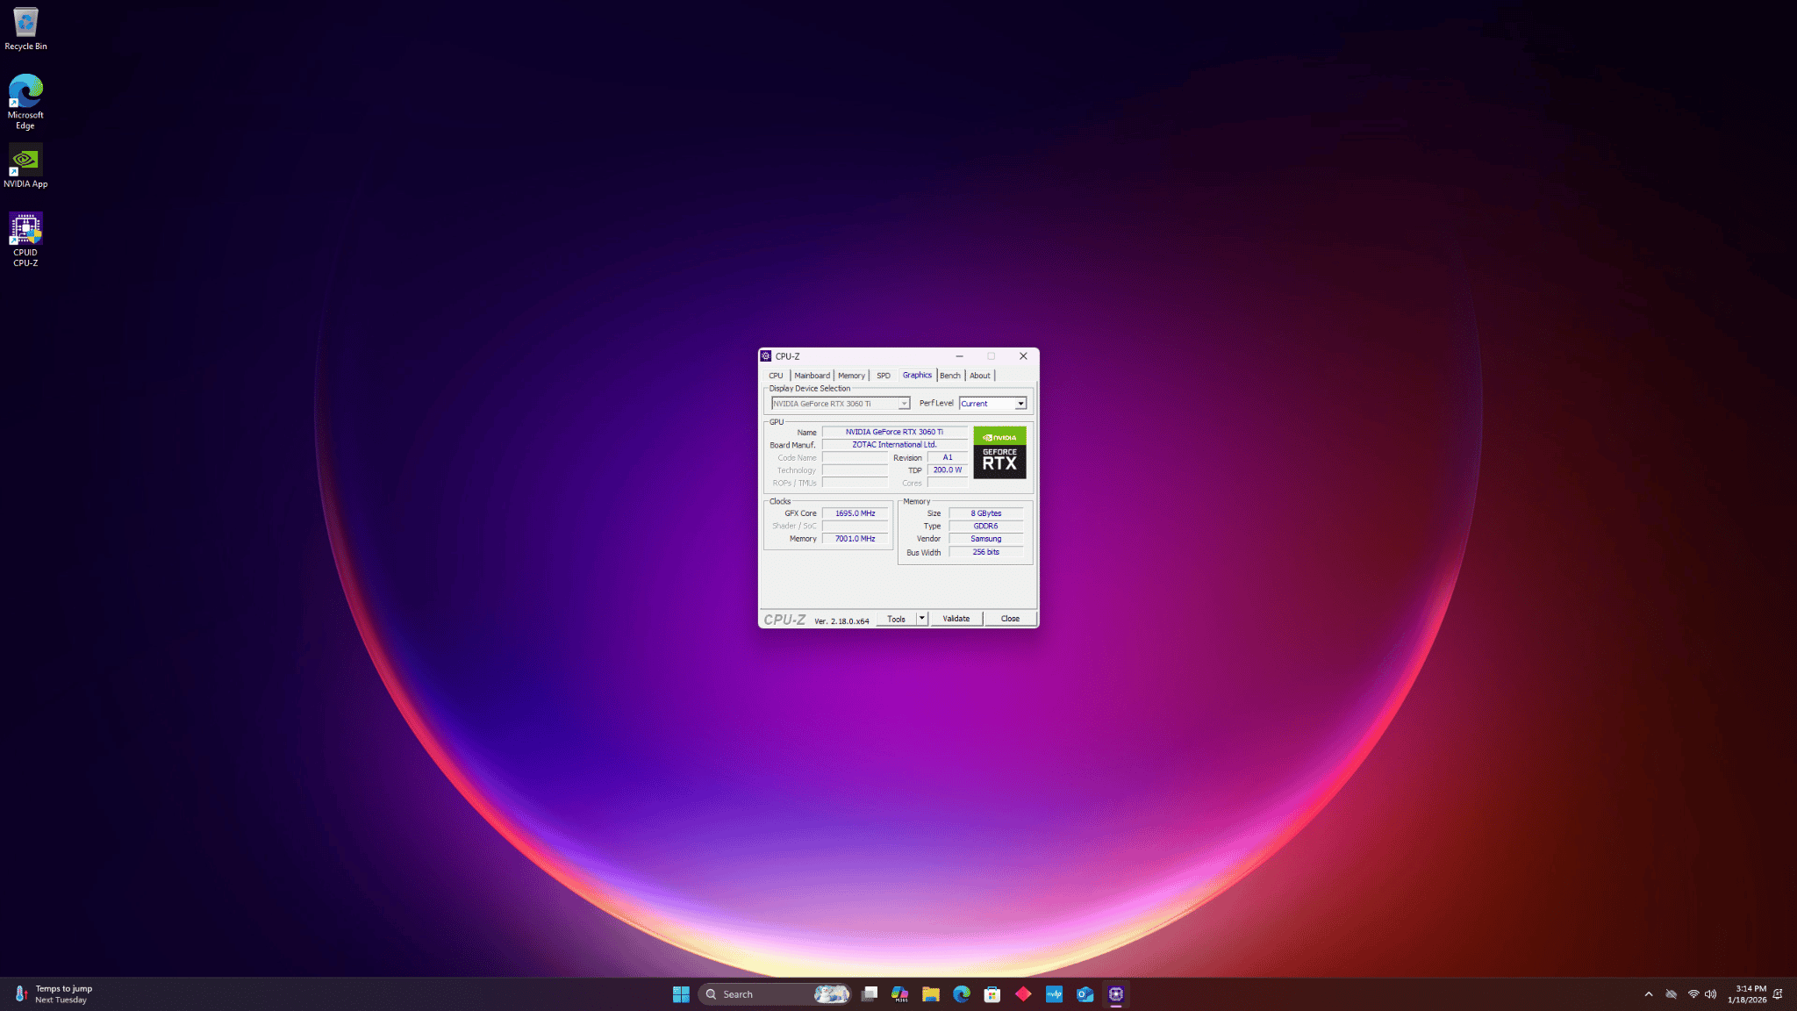
Task: Click the OneDrive not-signed-in tray icon
Action: [x=1671, y=994]
